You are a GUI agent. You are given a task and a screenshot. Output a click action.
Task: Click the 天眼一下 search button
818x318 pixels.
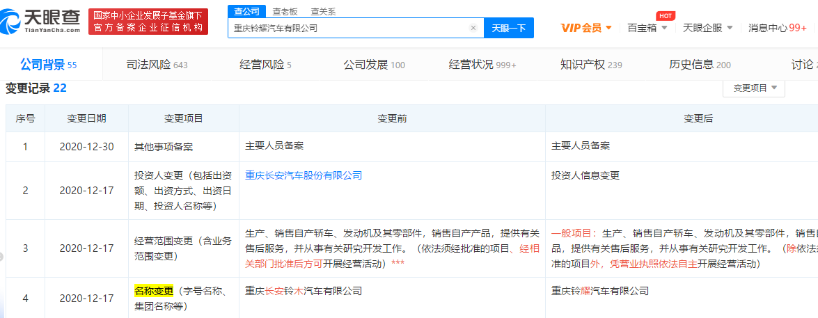(509, 28)
